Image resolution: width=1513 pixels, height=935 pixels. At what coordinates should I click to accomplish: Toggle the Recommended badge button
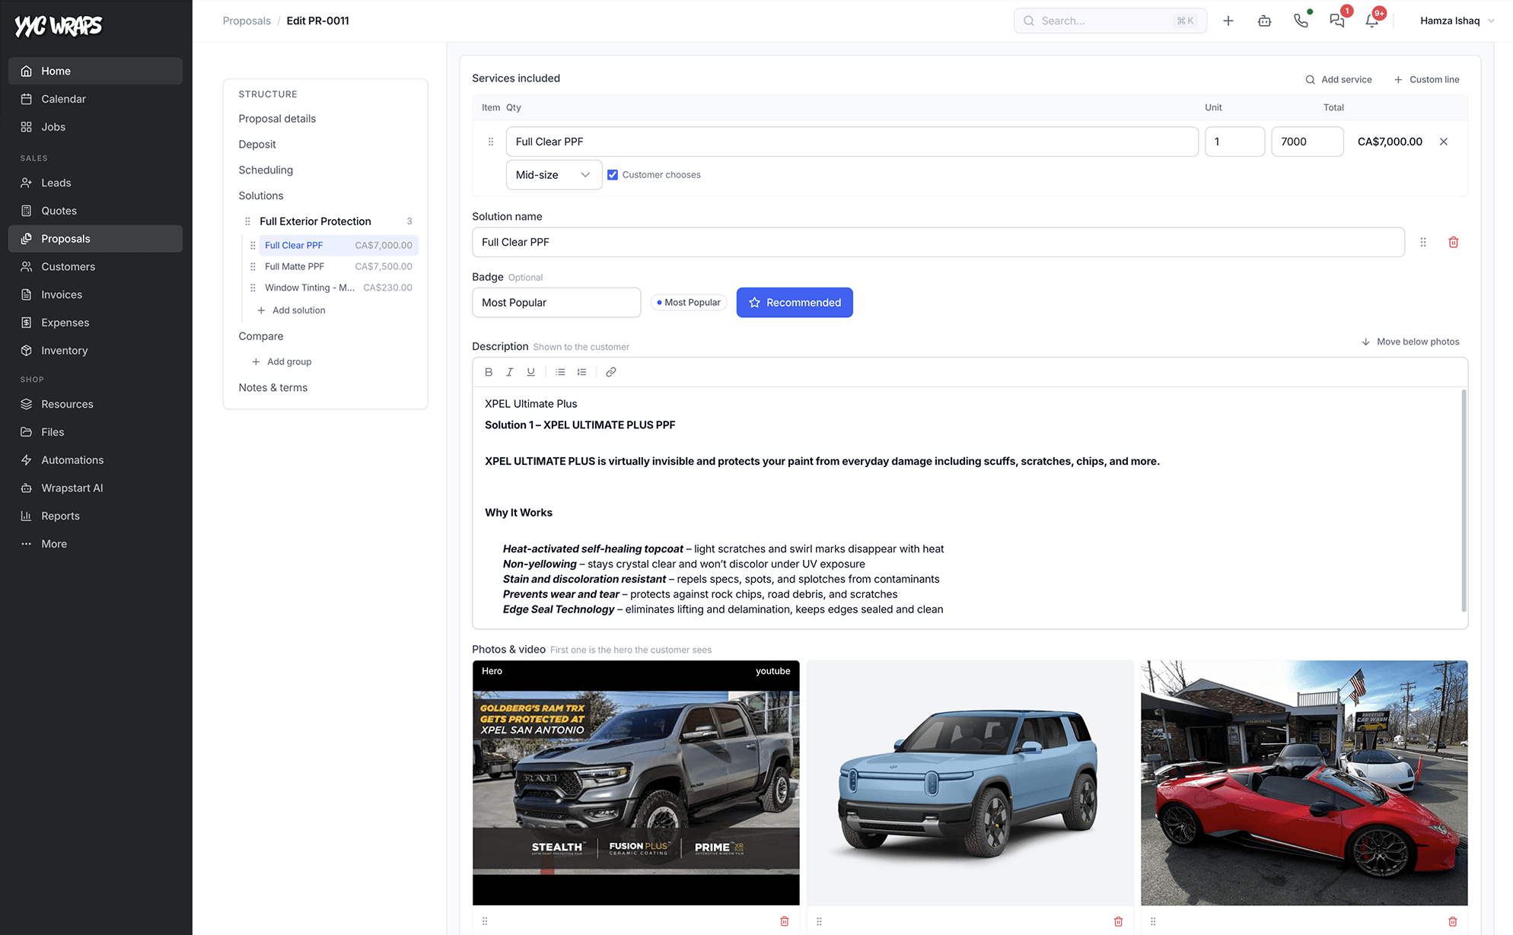[795, 303]
